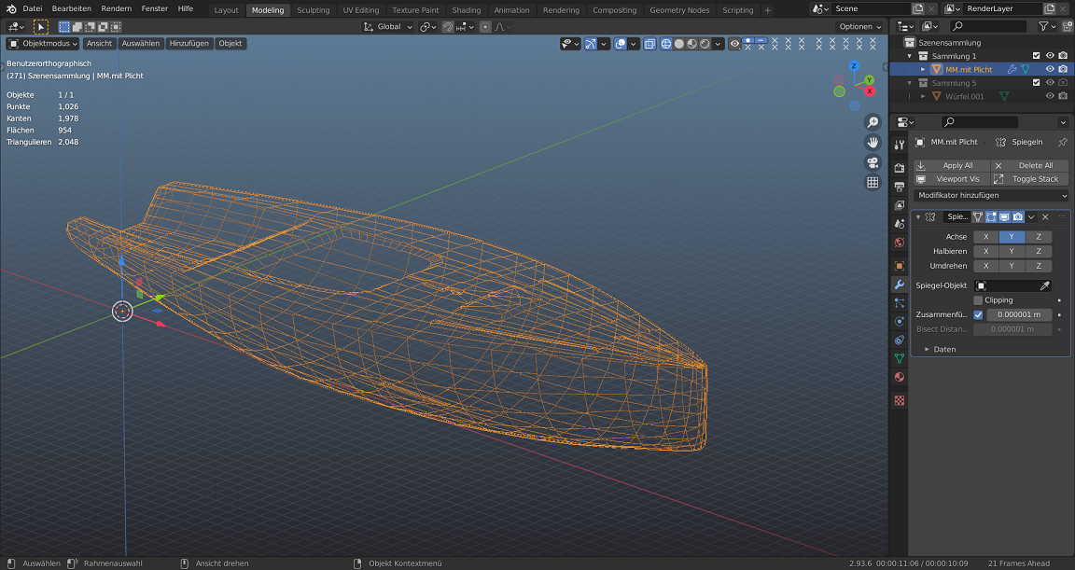Open the Scene properties tab
1075x570 pixels.
(900, 223)
